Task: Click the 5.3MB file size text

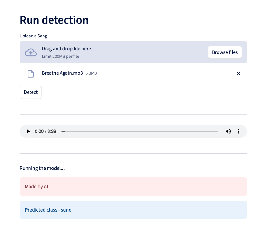Action: pyautogui.click(x=91, y=73)
